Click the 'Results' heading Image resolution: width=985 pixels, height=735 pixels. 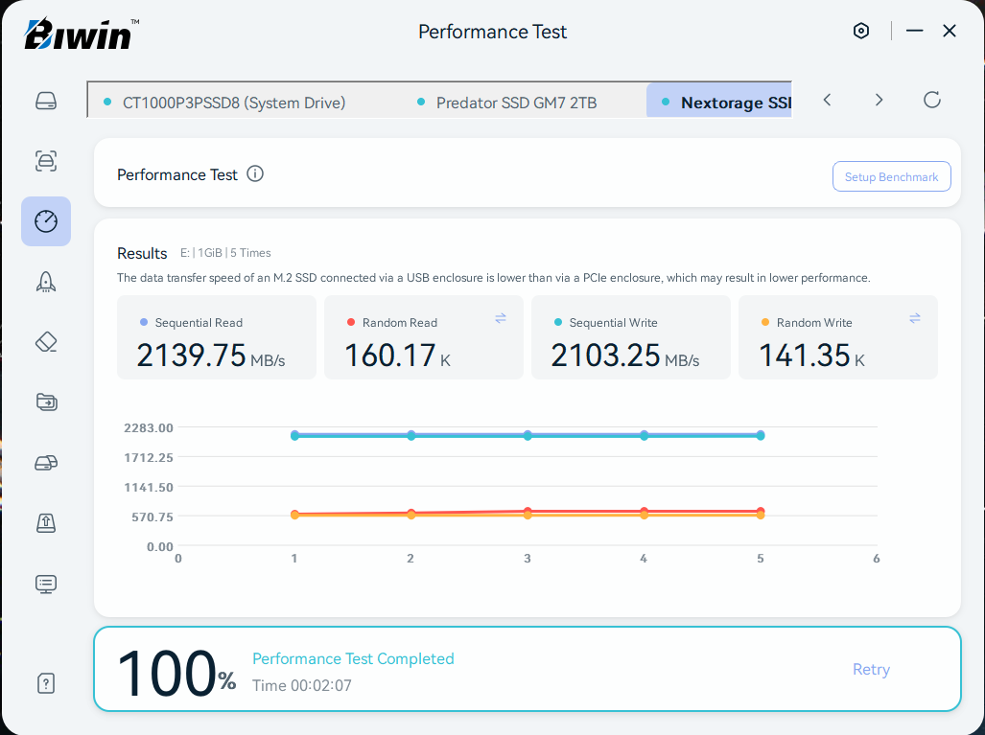pyautogui.click(x=142, y=253)
